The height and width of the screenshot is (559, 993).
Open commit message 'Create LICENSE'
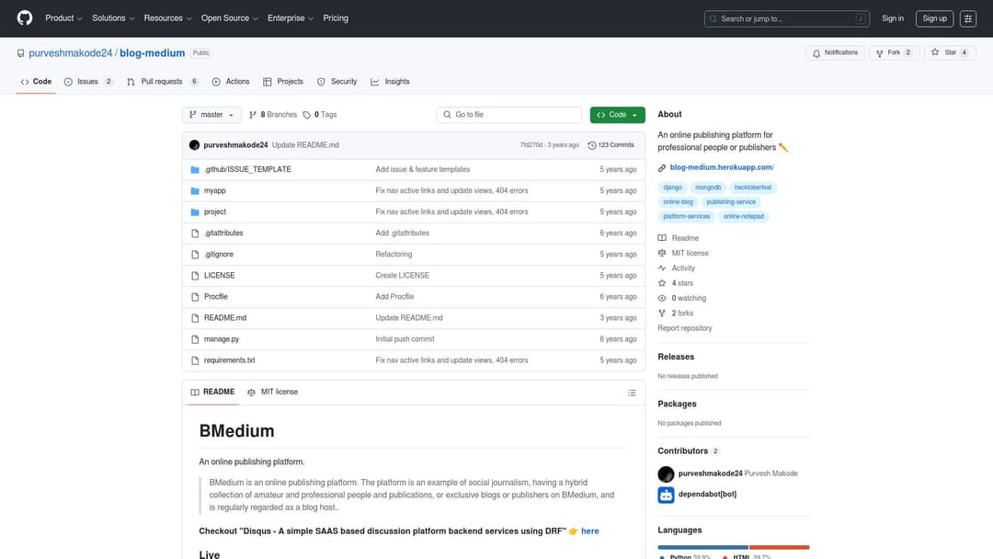[402, 276]
